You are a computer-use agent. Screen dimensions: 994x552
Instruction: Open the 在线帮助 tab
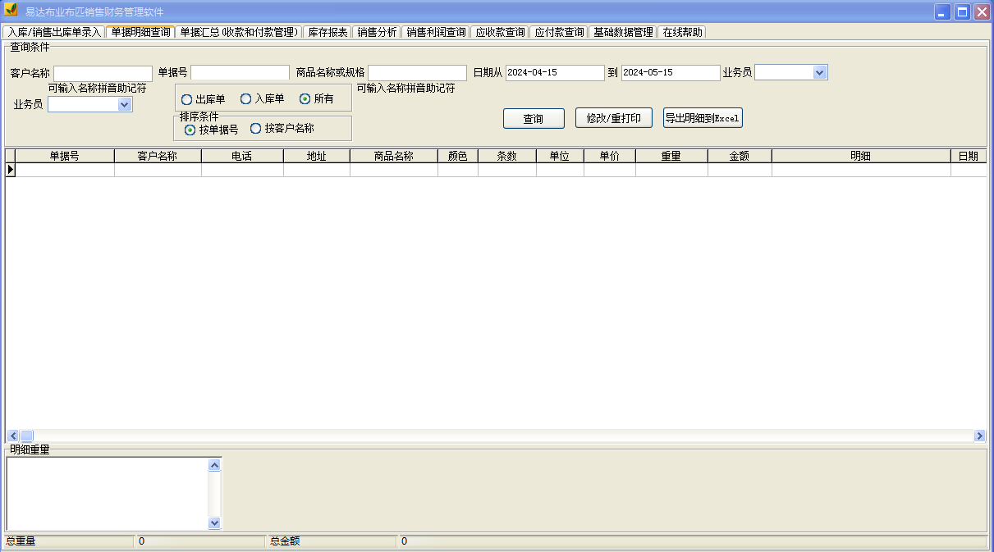(682, 32)
